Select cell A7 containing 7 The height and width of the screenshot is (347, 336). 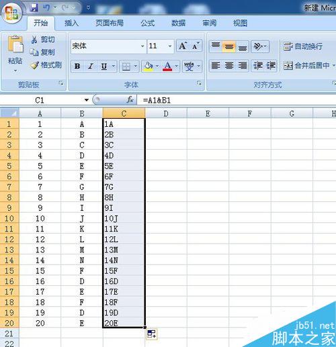pyautogui.click(x=40, y=187)
